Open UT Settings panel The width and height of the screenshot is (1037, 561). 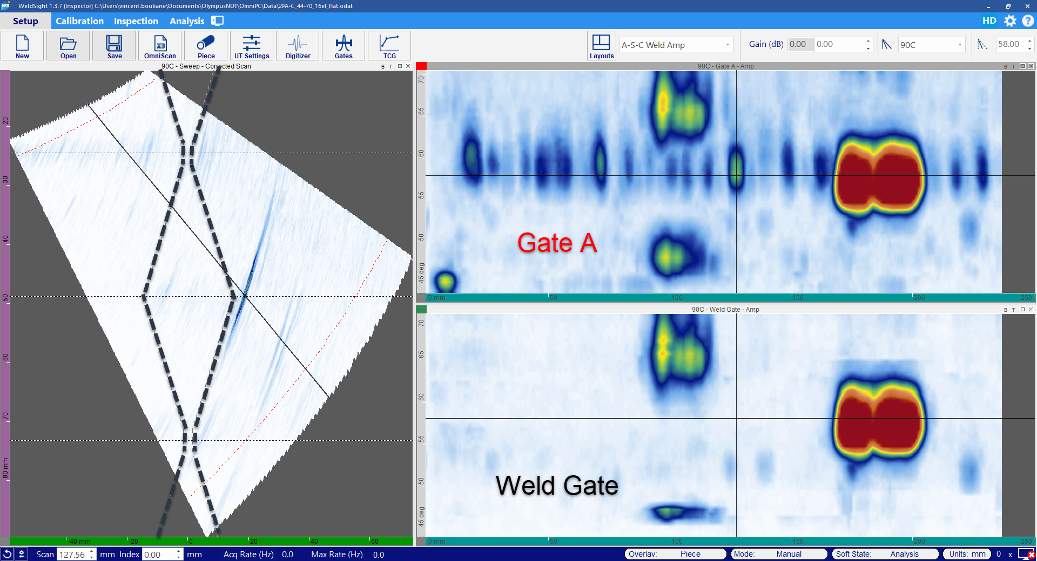[252, 46]
